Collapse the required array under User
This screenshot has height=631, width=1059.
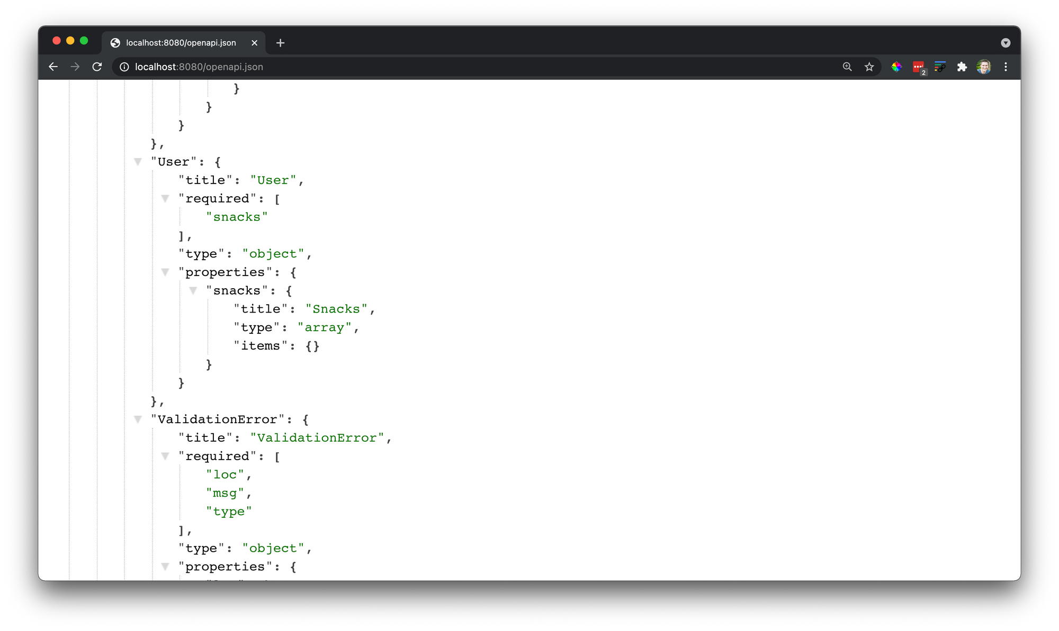(x=166, y=198)
